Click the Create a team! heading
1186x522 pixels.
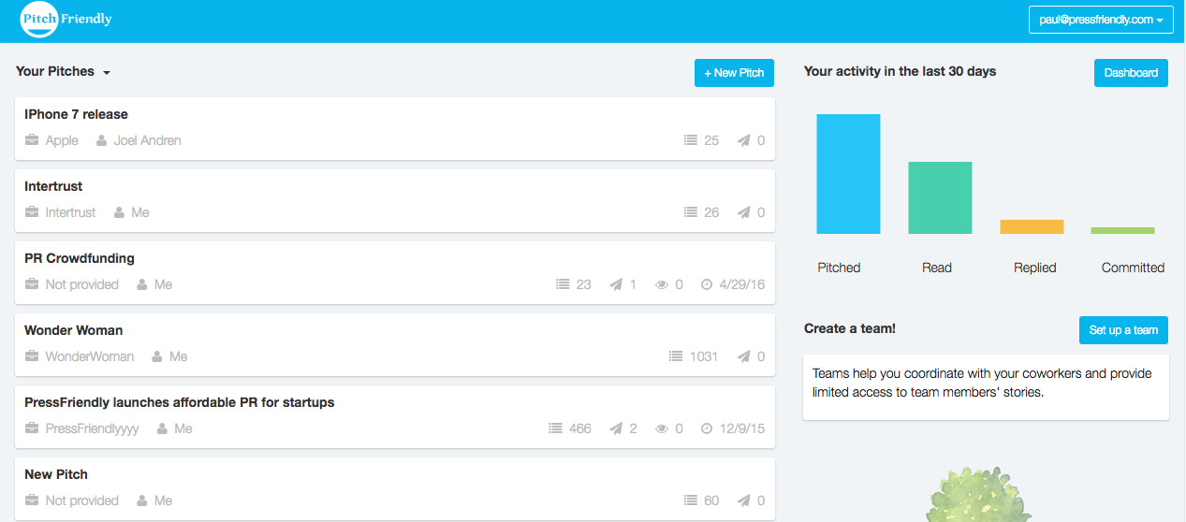850,328
